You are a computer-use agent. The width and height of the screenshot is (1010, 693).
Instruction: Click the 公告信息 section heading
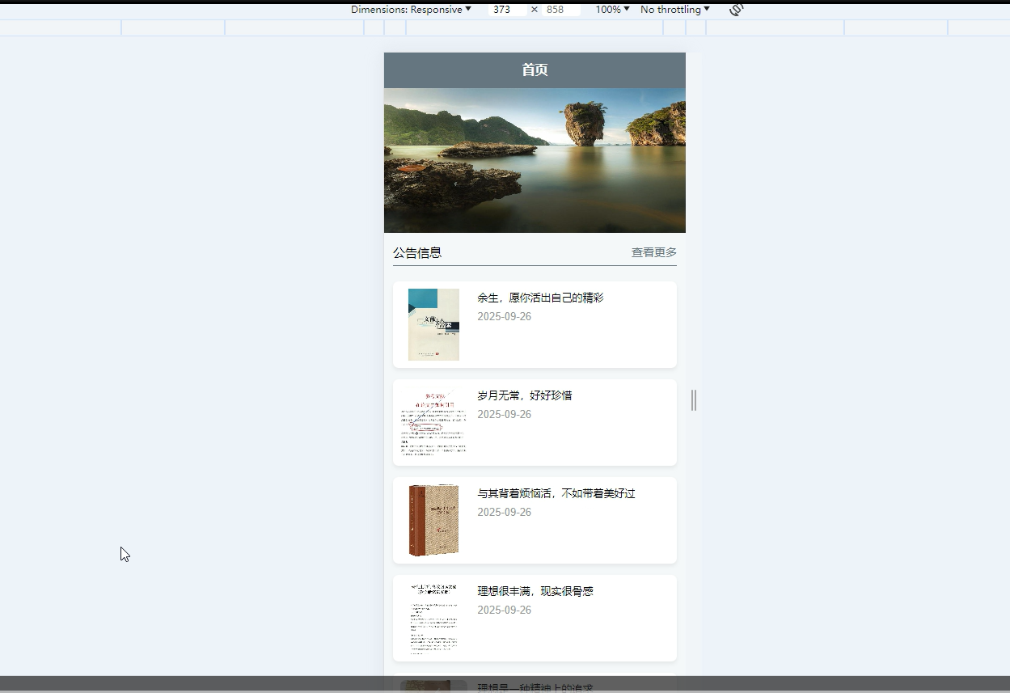point(417,252)
